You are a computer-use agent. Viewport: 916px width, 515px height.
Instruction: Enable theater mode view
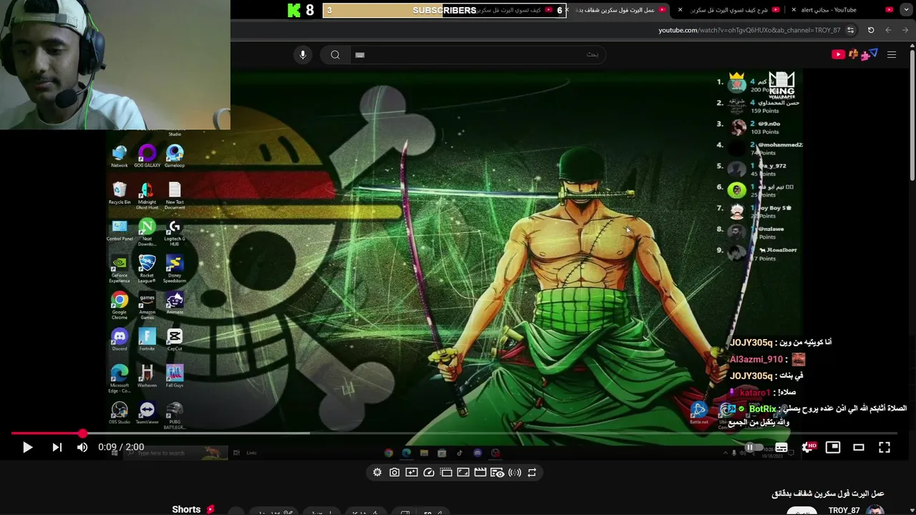(x=859, y=447)
